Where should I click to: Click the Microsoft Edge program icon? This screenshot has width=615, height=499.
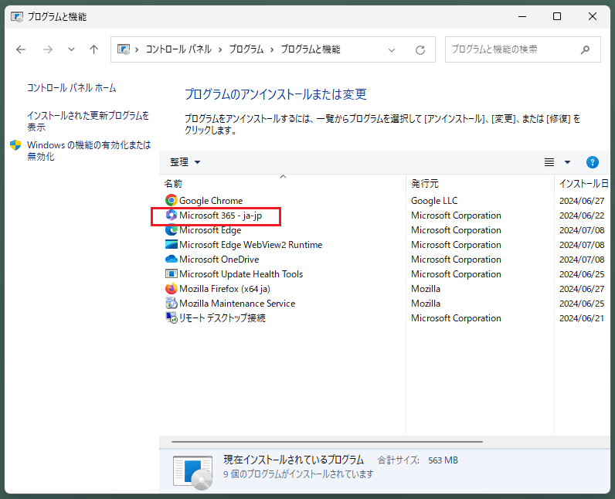coord(171,230)
